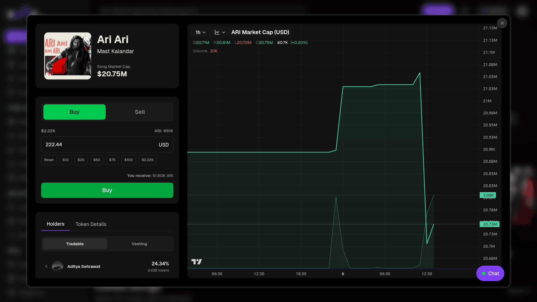Set amount to $20
The width and height of the screenshot is (537, 302).
pos(81,160)
